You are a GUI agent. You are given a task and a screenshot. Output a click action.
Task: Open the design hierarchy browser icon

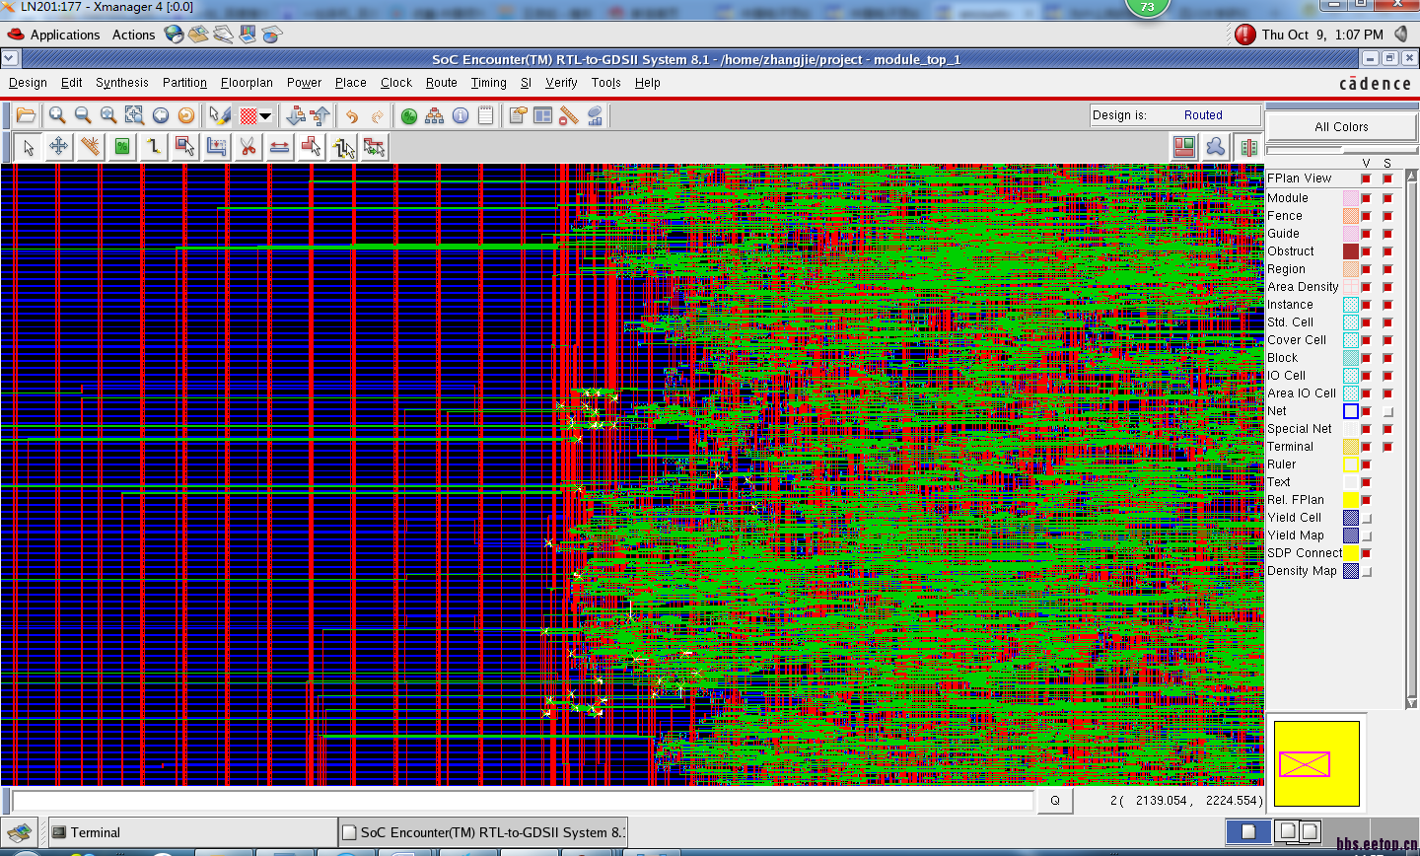click(435, 115)
